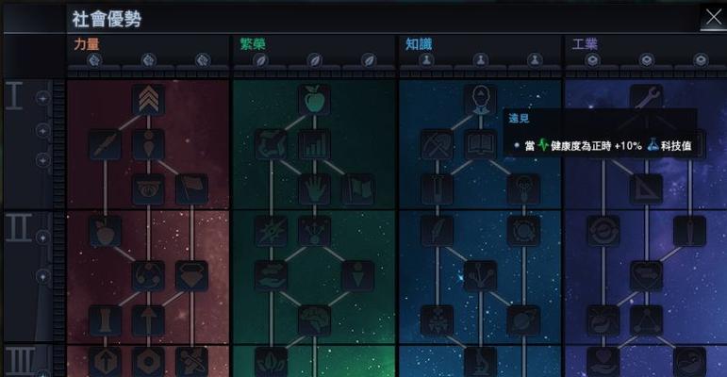Screen dimensions: 727x377
Task: Select the wave perk in the 工業 tree
Action: click(x=690, y=362)
